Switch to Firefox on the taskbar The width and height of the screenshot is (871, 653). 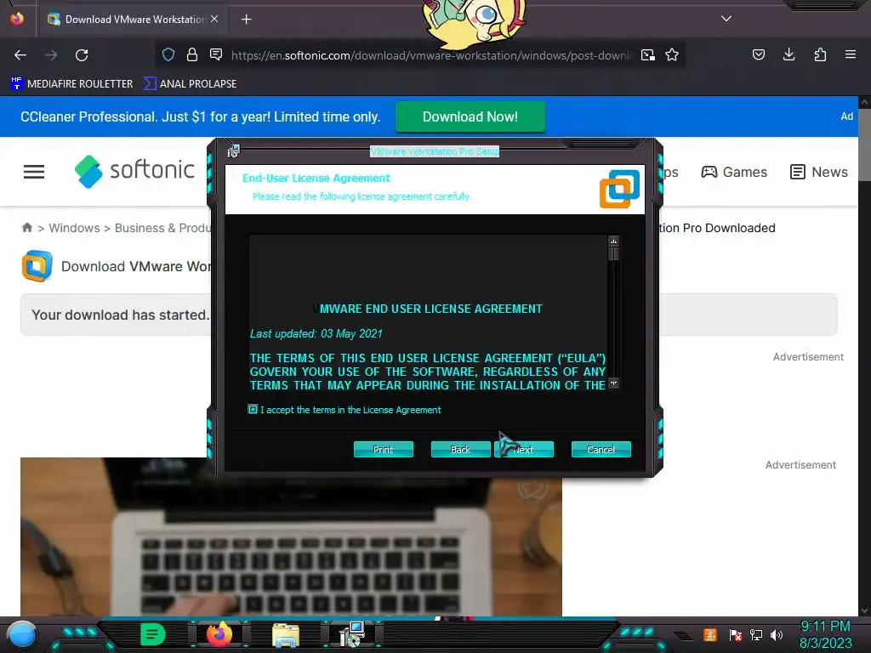coord(219,634)
